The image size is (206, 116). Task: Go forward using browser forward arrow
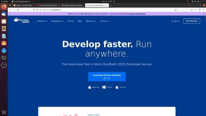14,10
